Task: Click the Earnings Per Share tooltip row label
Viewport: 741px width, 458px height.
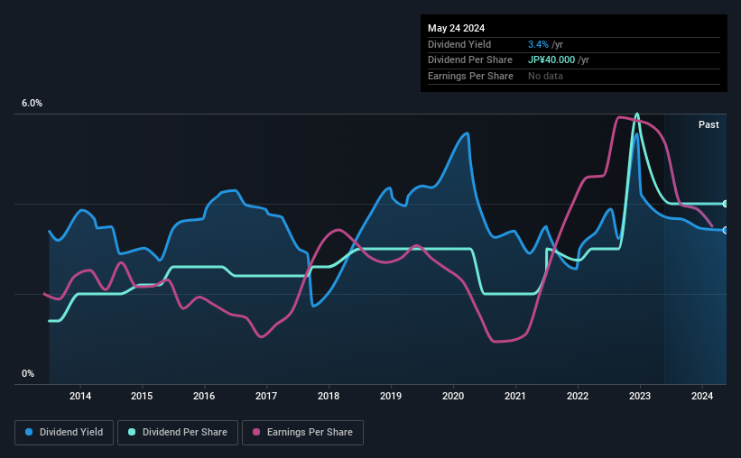Action: (x=470, y=76)
